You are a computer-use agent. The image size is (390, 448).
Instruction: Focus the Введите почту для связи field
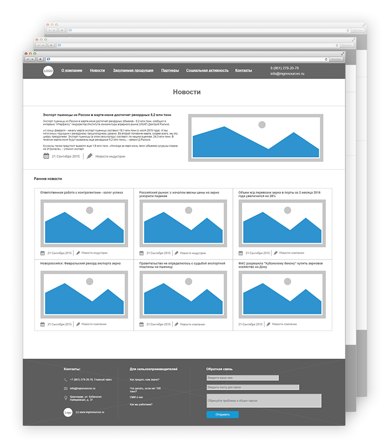click(x=253, y=387)
